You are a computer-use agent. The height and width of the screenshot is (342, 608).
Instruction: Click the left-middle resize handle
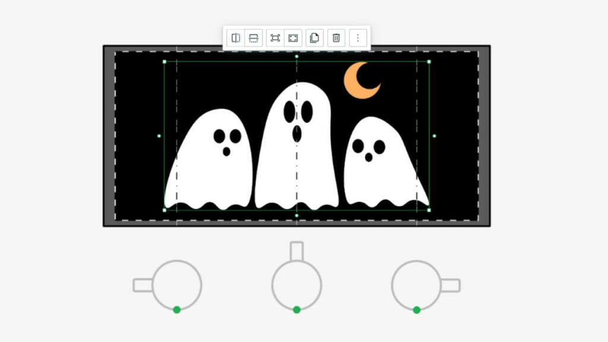coord(159,136)
